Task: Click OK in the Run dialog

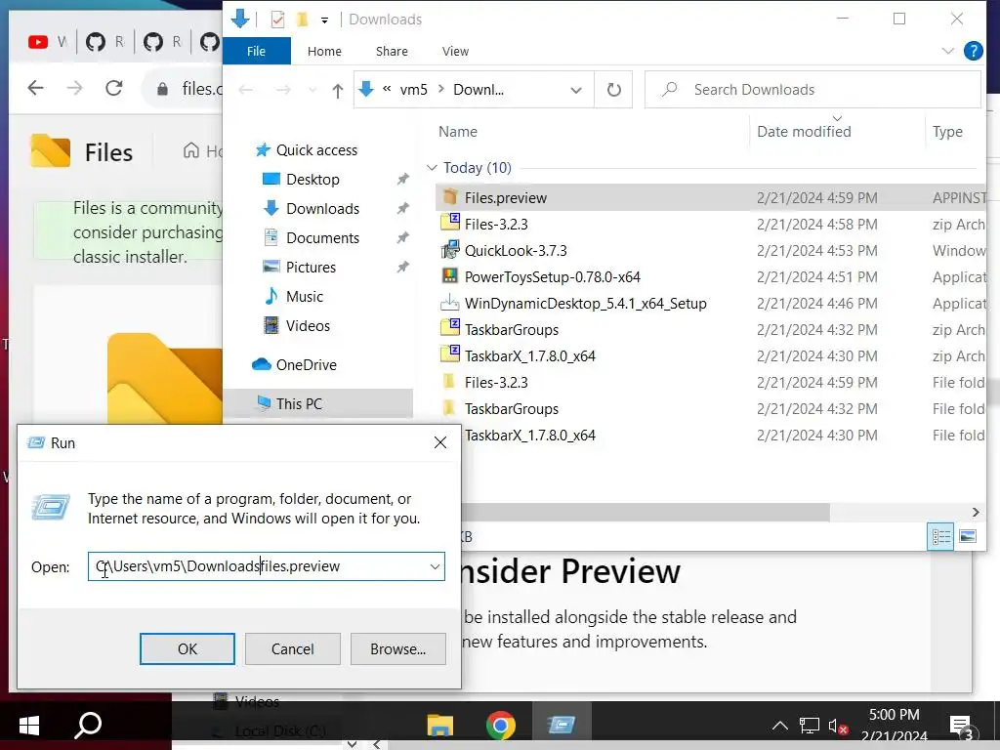Action: point(187,648)
